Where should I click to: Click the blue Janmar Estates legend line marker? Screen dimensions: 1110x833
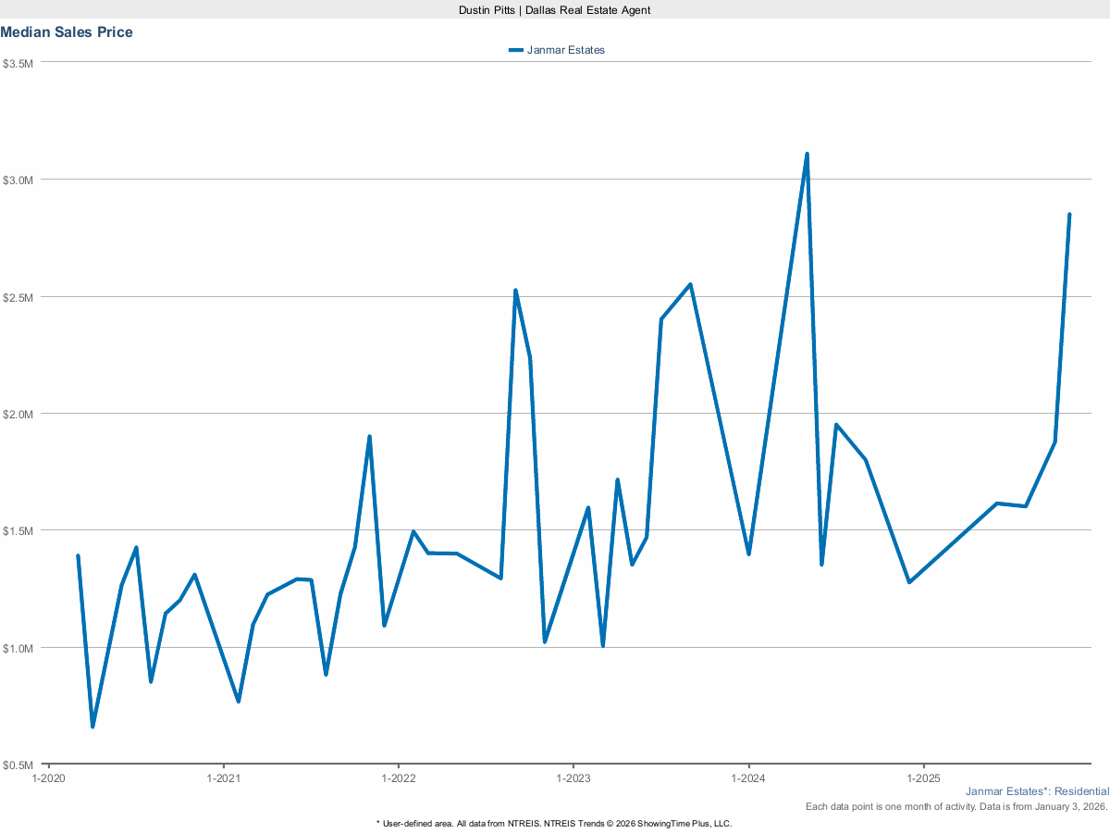pyautogui.click(x=515, y=50)
